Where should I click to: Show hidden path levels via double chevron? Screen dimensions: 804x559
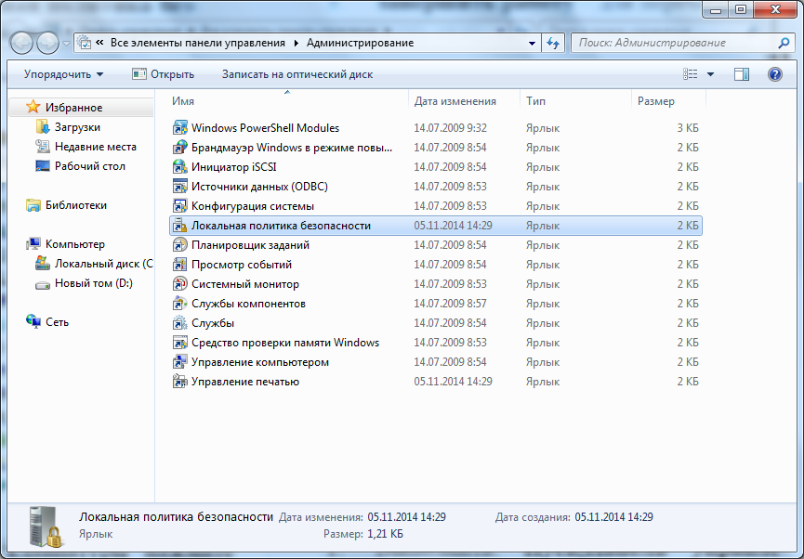pos(100,43)
